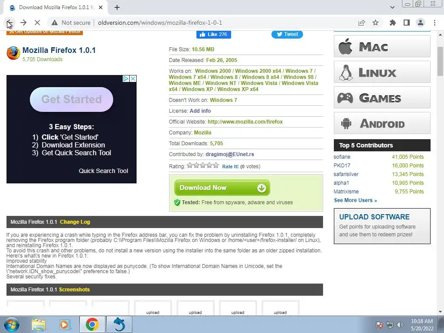Click the system tray volume icon
Viewport: 444px width, 333px height.
[400, 325]
